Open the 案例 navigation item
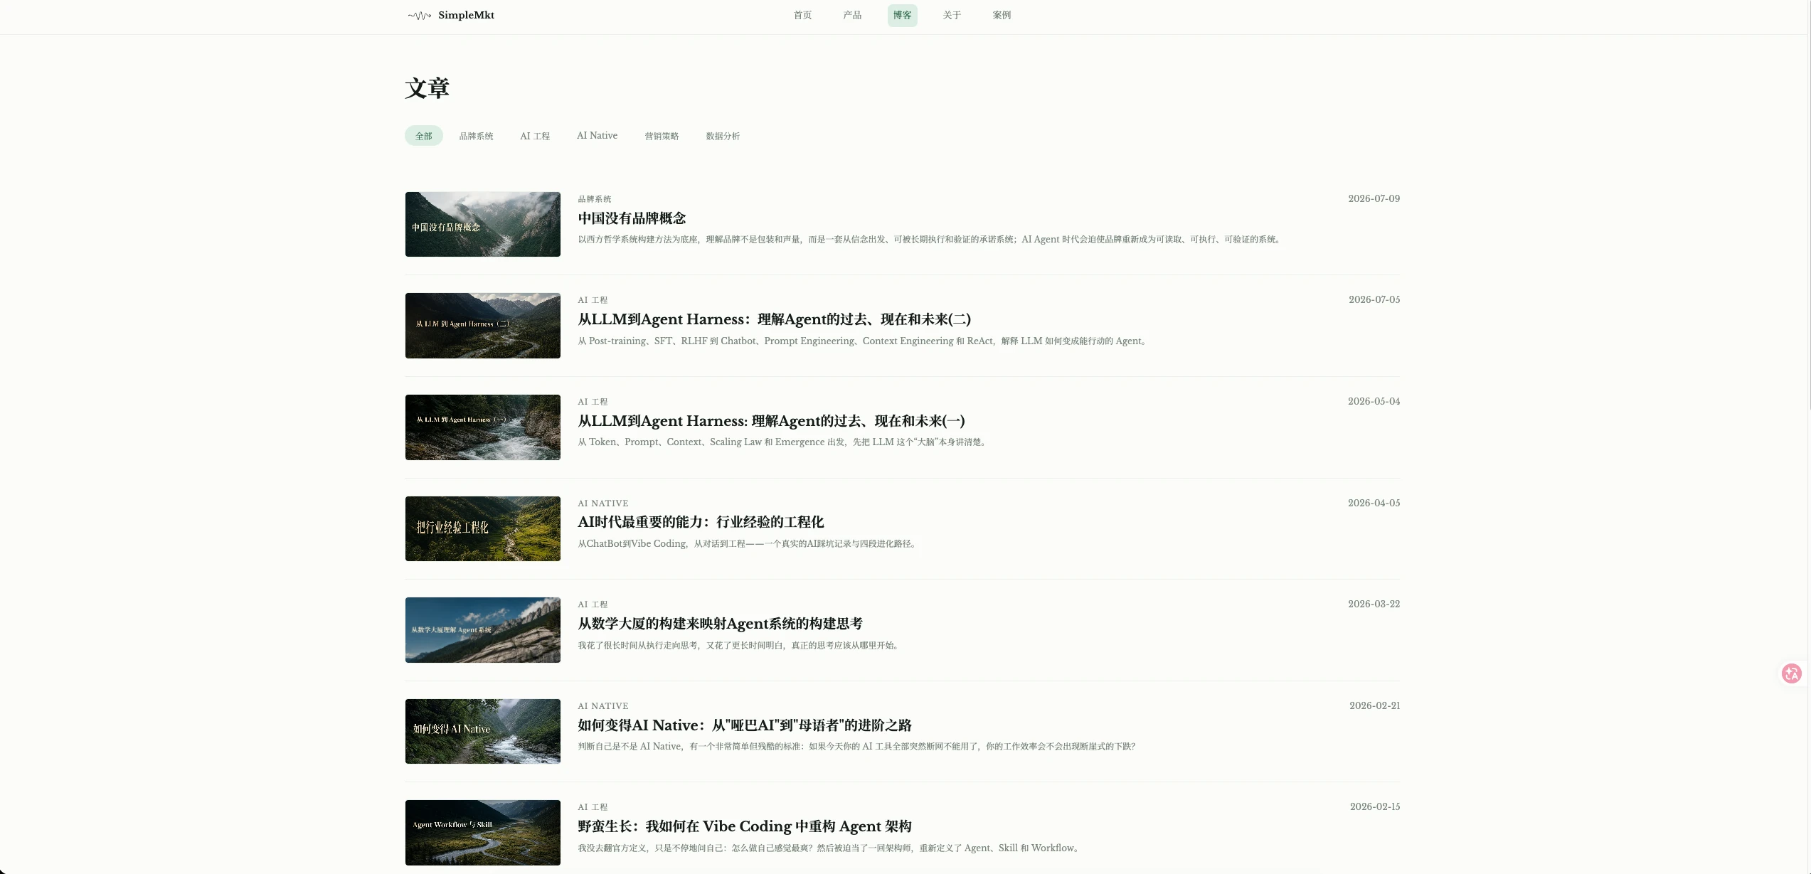 coord(1002,15)
